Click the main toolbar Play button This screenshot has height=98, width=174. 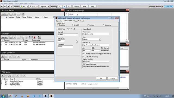pos(2,7)
